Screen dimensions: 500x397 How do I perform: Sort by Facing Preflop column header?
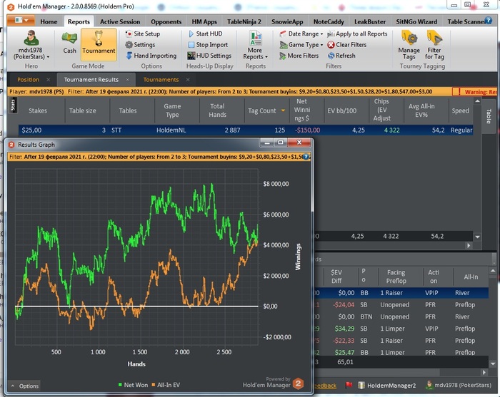tap(396, 277)
